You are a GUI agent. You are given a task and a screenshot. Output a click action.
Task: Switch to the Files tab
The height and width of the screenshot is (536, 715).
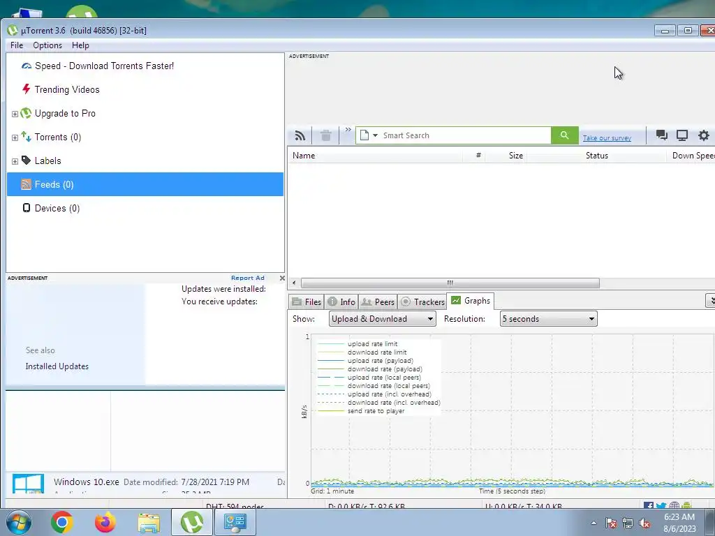(x=307, y=301)
